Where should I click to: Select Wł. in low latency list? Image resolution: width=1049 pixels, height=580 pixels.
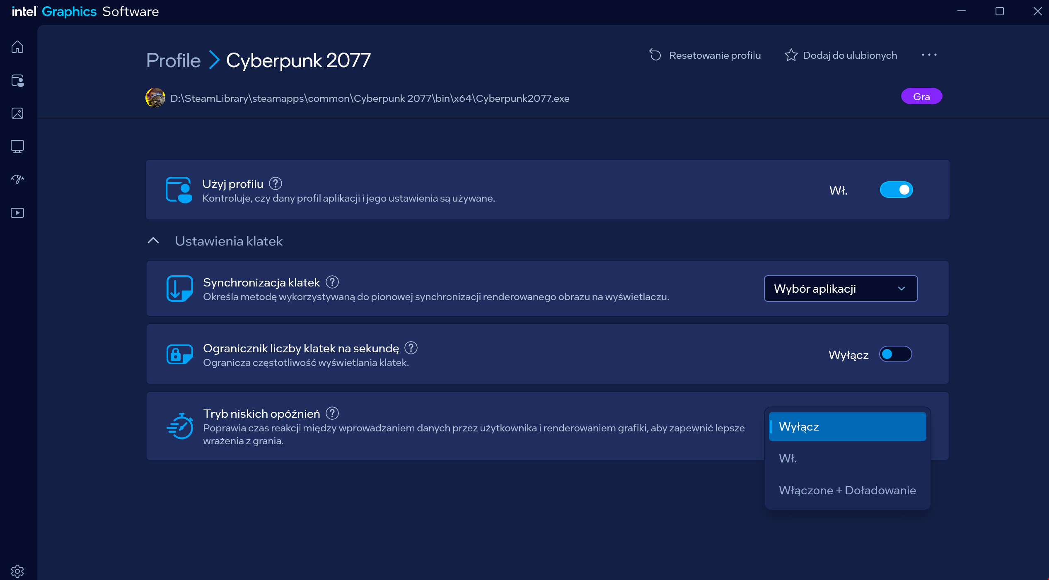(847, 458)
